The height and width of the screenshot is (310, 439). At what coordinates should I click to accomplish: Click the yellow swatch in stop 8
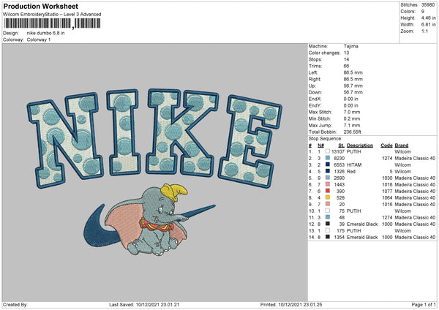[x=328, y=197]
